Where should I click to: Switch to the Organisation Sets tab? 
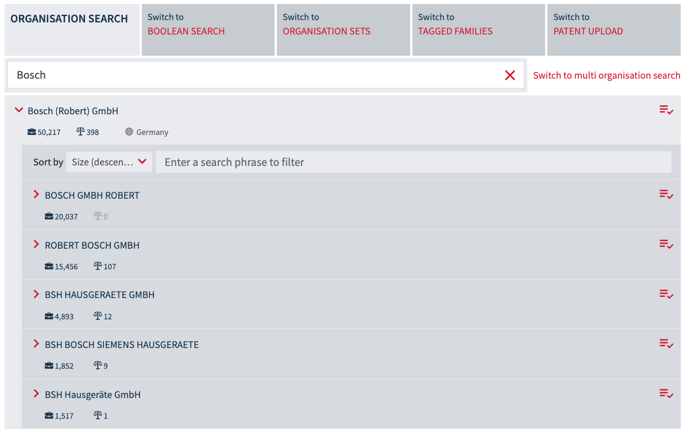pos(343,30)
